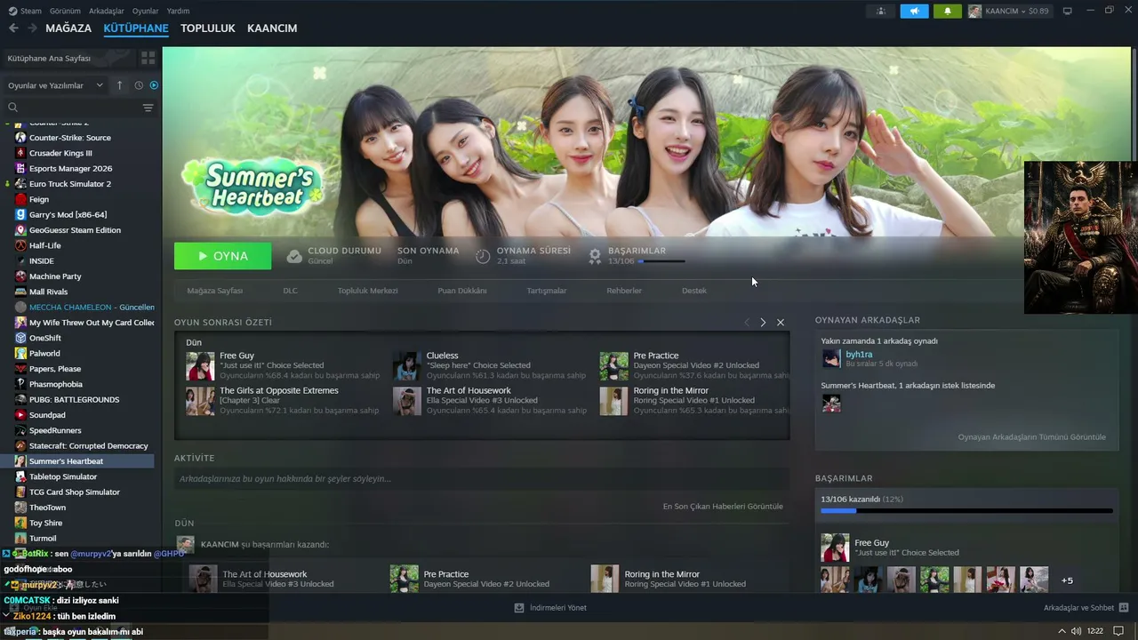Show the next post-game summary
The height and width of the screenshot is (640, 1138).
coord(763,323)
